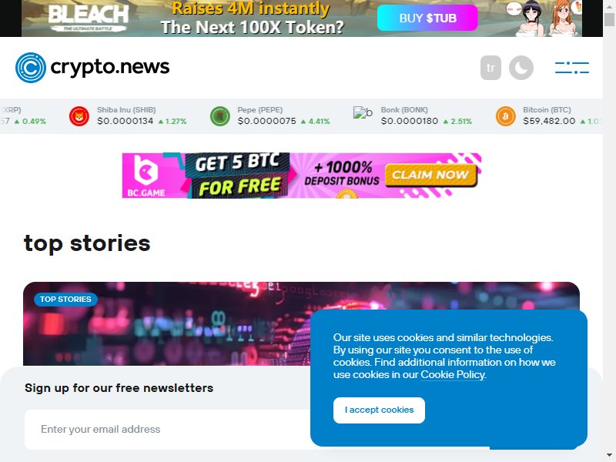Click the Pepe coin icon
The width and height of the screenshot is (616, 462).
219,116
